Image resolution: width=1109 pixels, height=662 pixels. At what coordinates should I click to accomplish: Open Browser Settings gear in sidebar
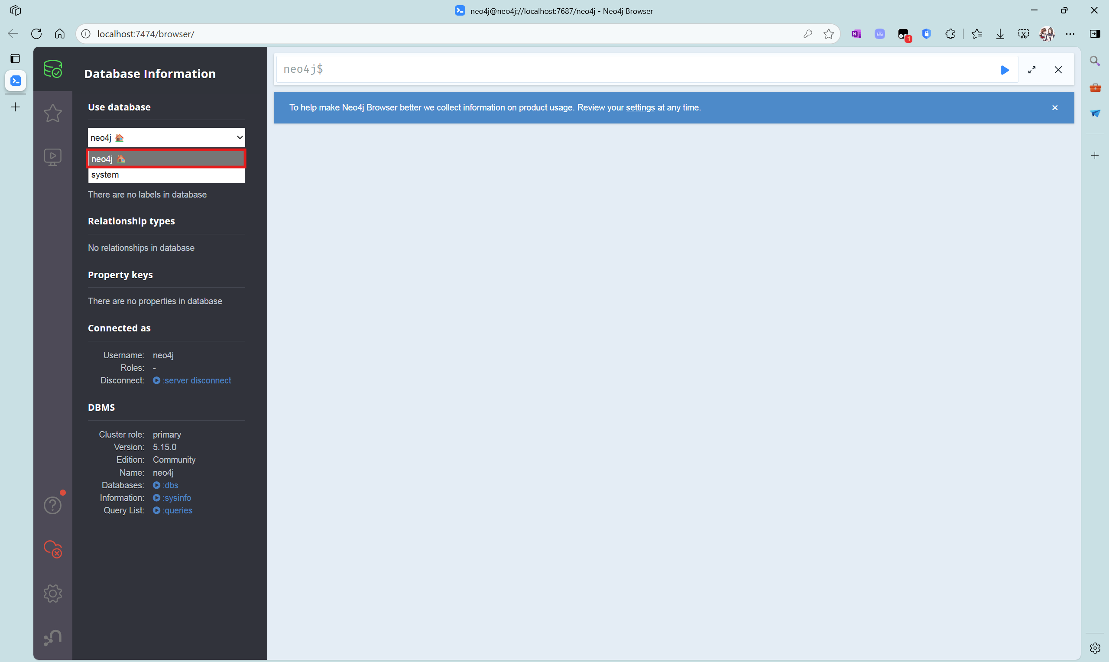52,593
